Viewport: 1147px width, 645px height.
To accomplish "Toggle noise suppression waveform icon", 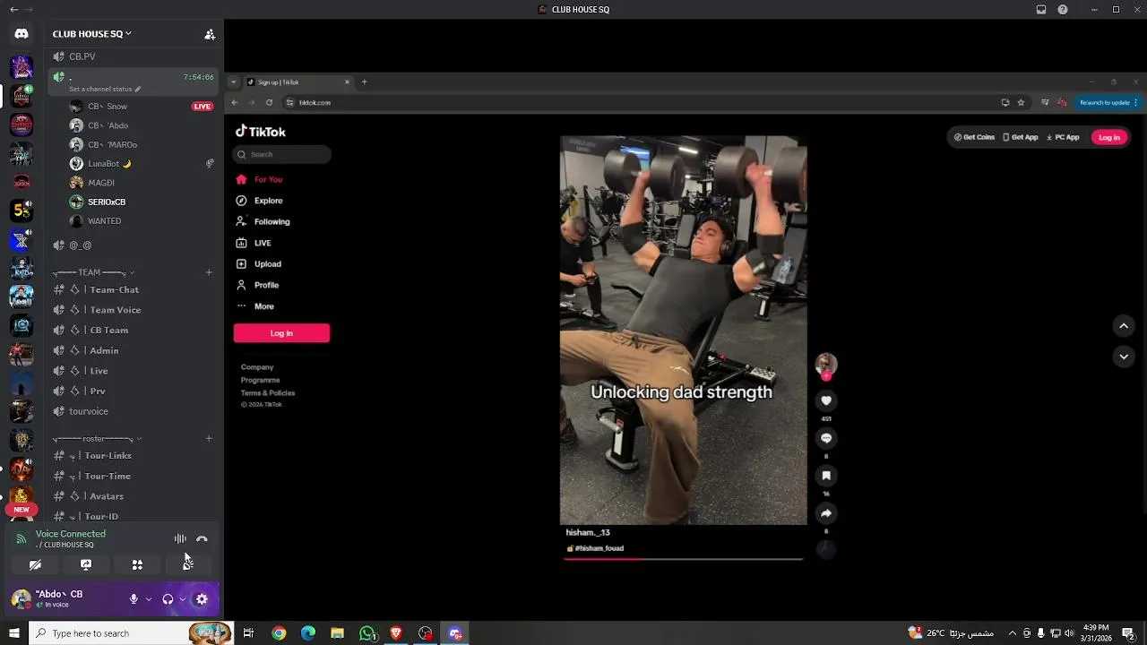I will 180,538.
